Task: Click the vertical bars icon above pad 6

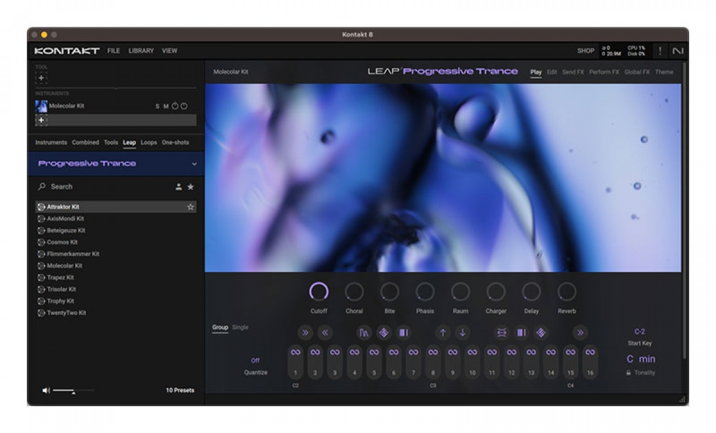Action: pyautogui.click(x=403, y=333)
